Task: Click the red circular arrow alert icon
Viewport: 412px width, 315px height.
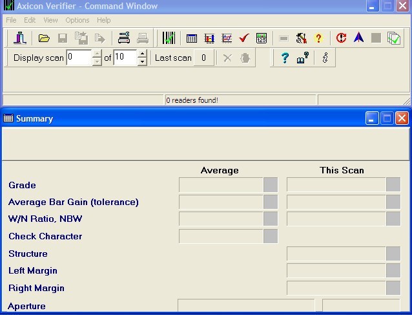Action: tap(342, 38)
